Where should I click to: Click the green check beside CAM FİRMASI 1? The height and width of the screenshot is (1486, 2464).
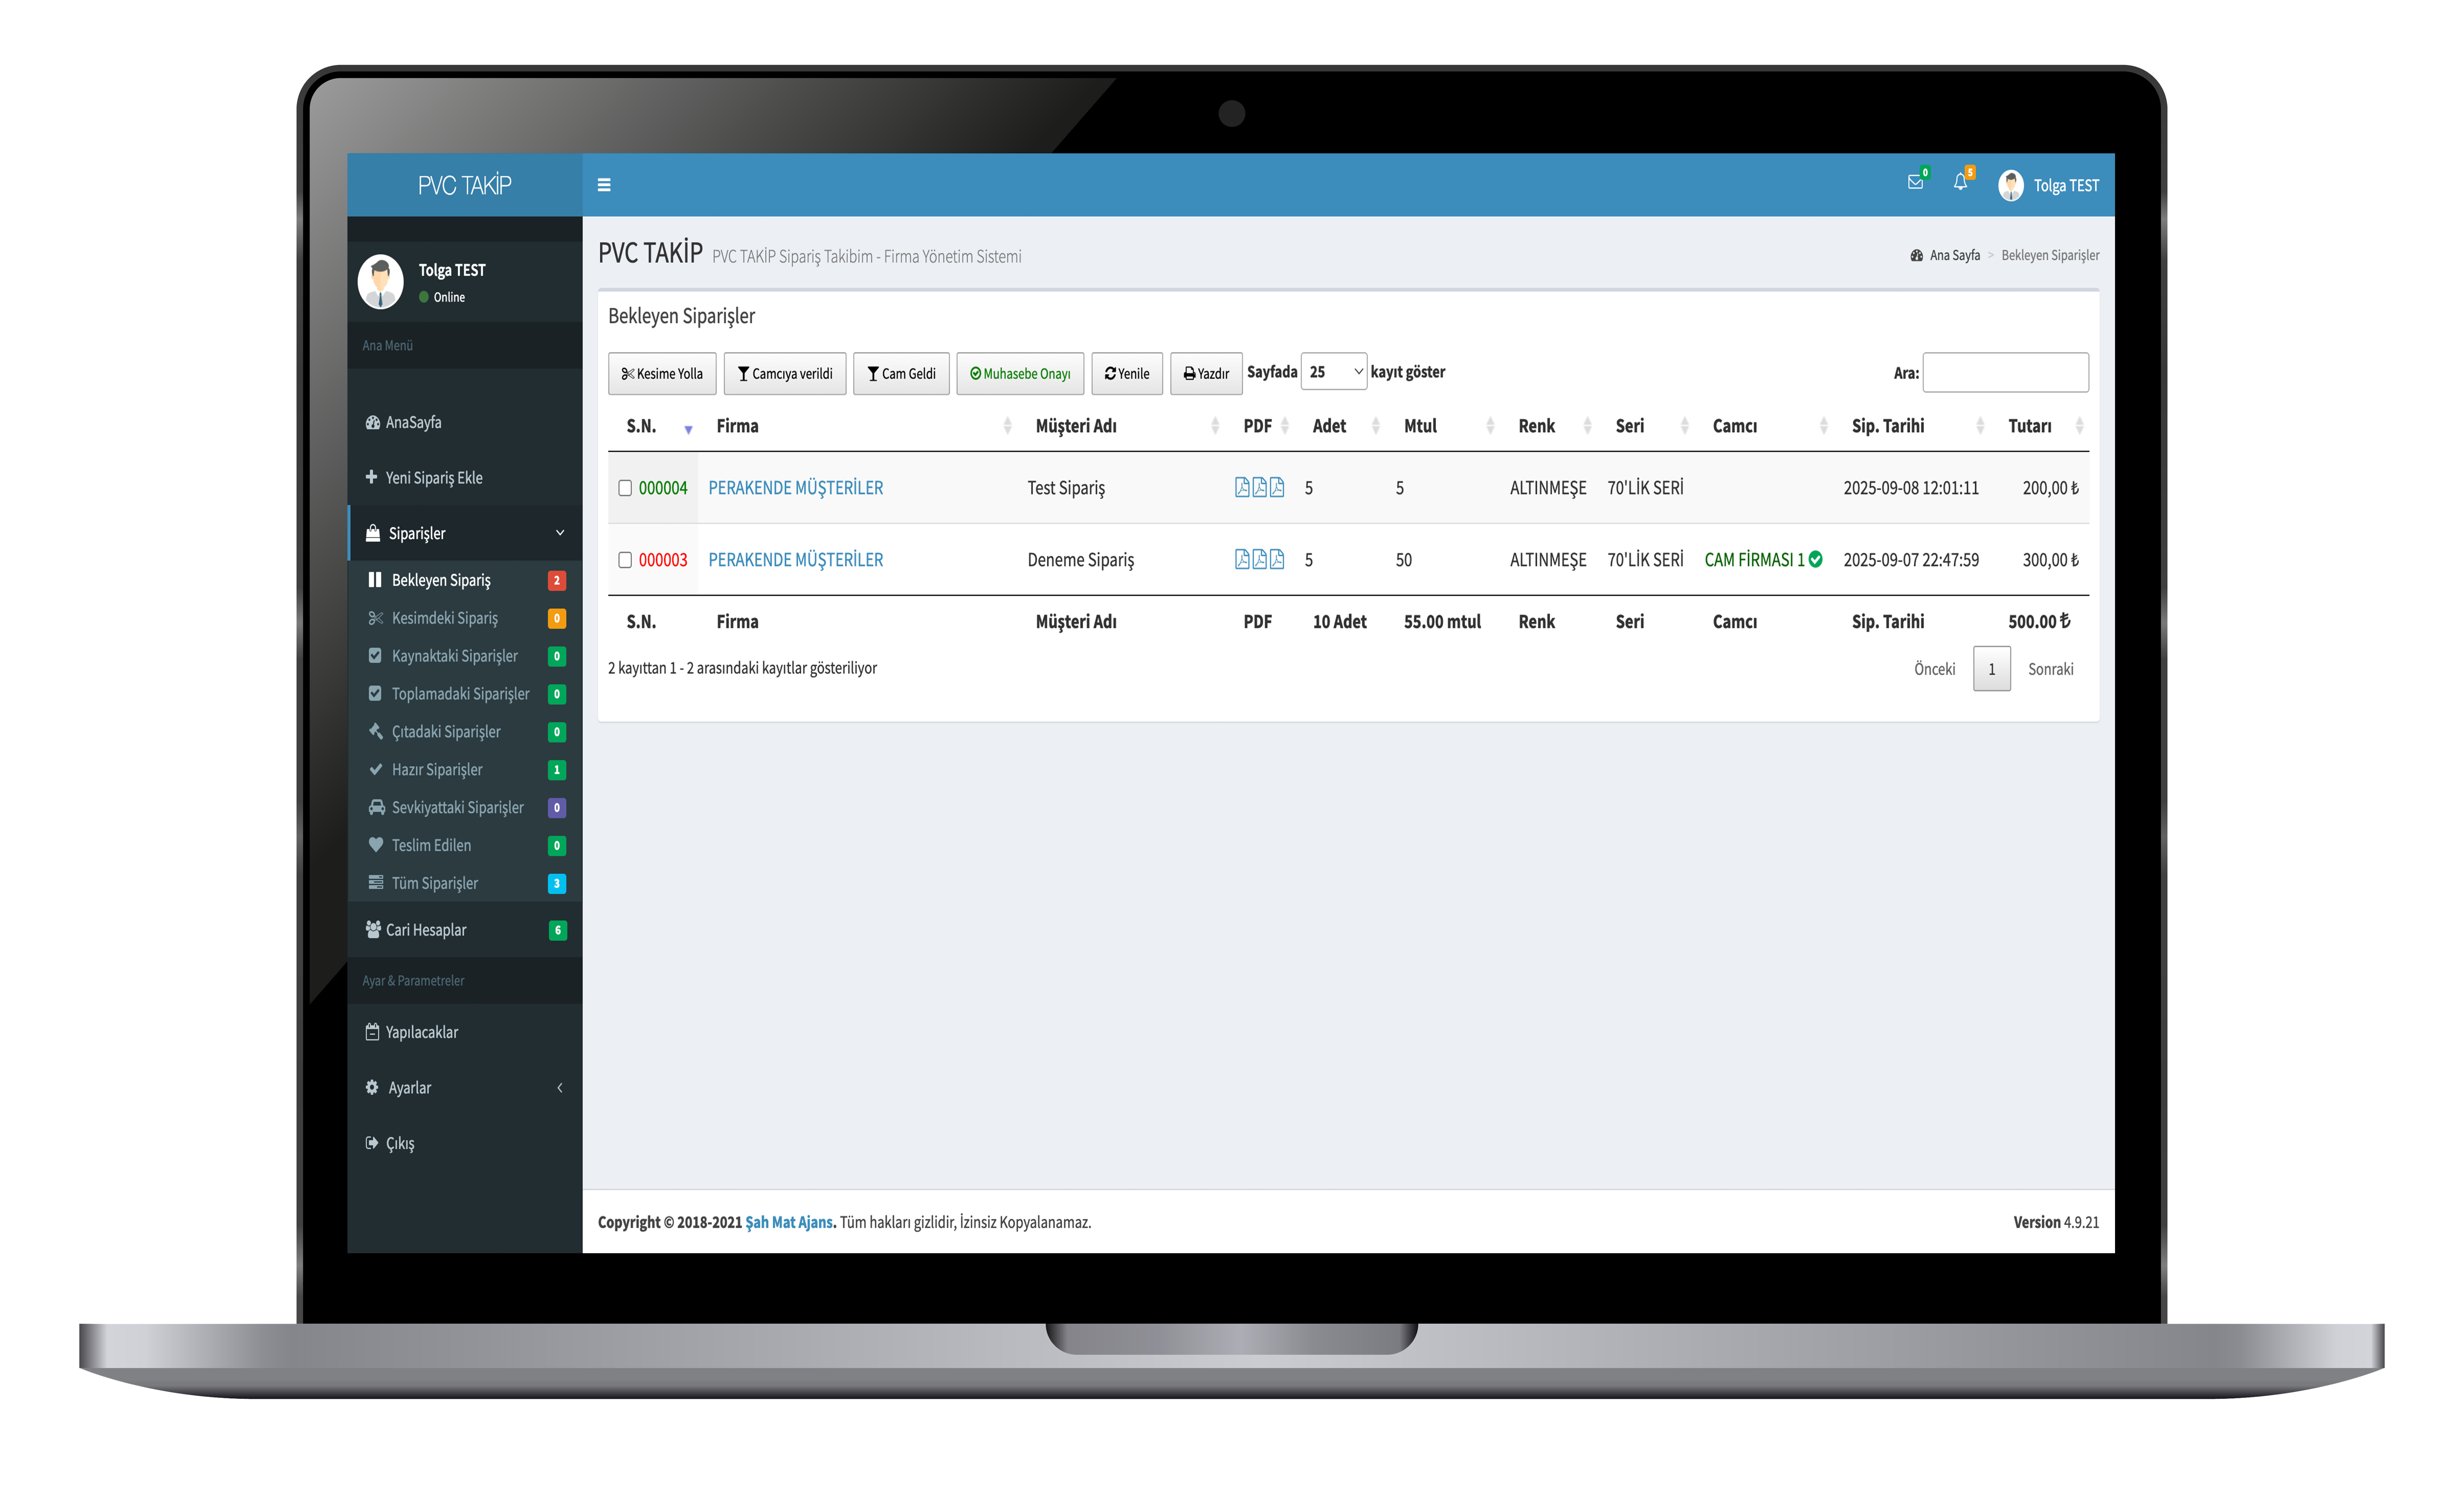point(1815,559)
